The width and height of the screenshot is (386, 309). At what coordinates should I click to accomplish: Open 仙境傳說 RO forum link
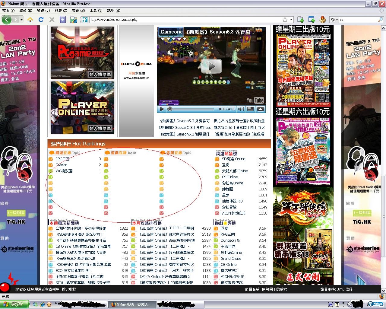pyautogui.click(x=232, y=201)
